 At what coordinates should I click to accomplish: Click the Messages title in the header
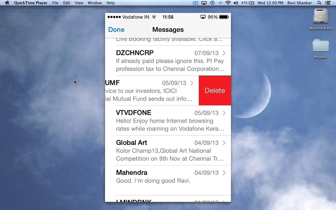(168, 29)
